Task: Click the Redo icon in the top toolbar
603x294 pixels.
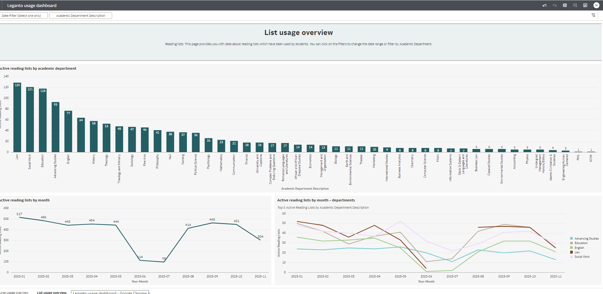Action: (x=555, y=5)
